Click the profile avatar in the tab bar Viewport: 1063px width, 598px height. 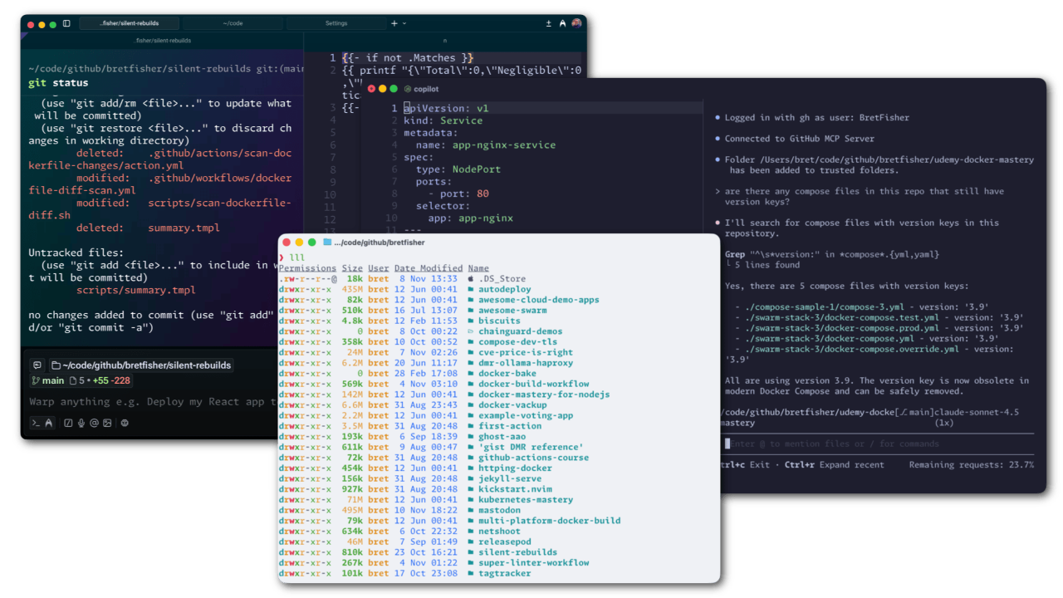pos(576,22)
